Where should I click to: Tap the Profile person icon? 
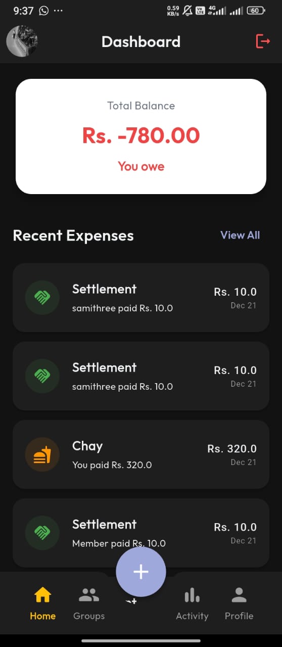click(x=239, y=595)
